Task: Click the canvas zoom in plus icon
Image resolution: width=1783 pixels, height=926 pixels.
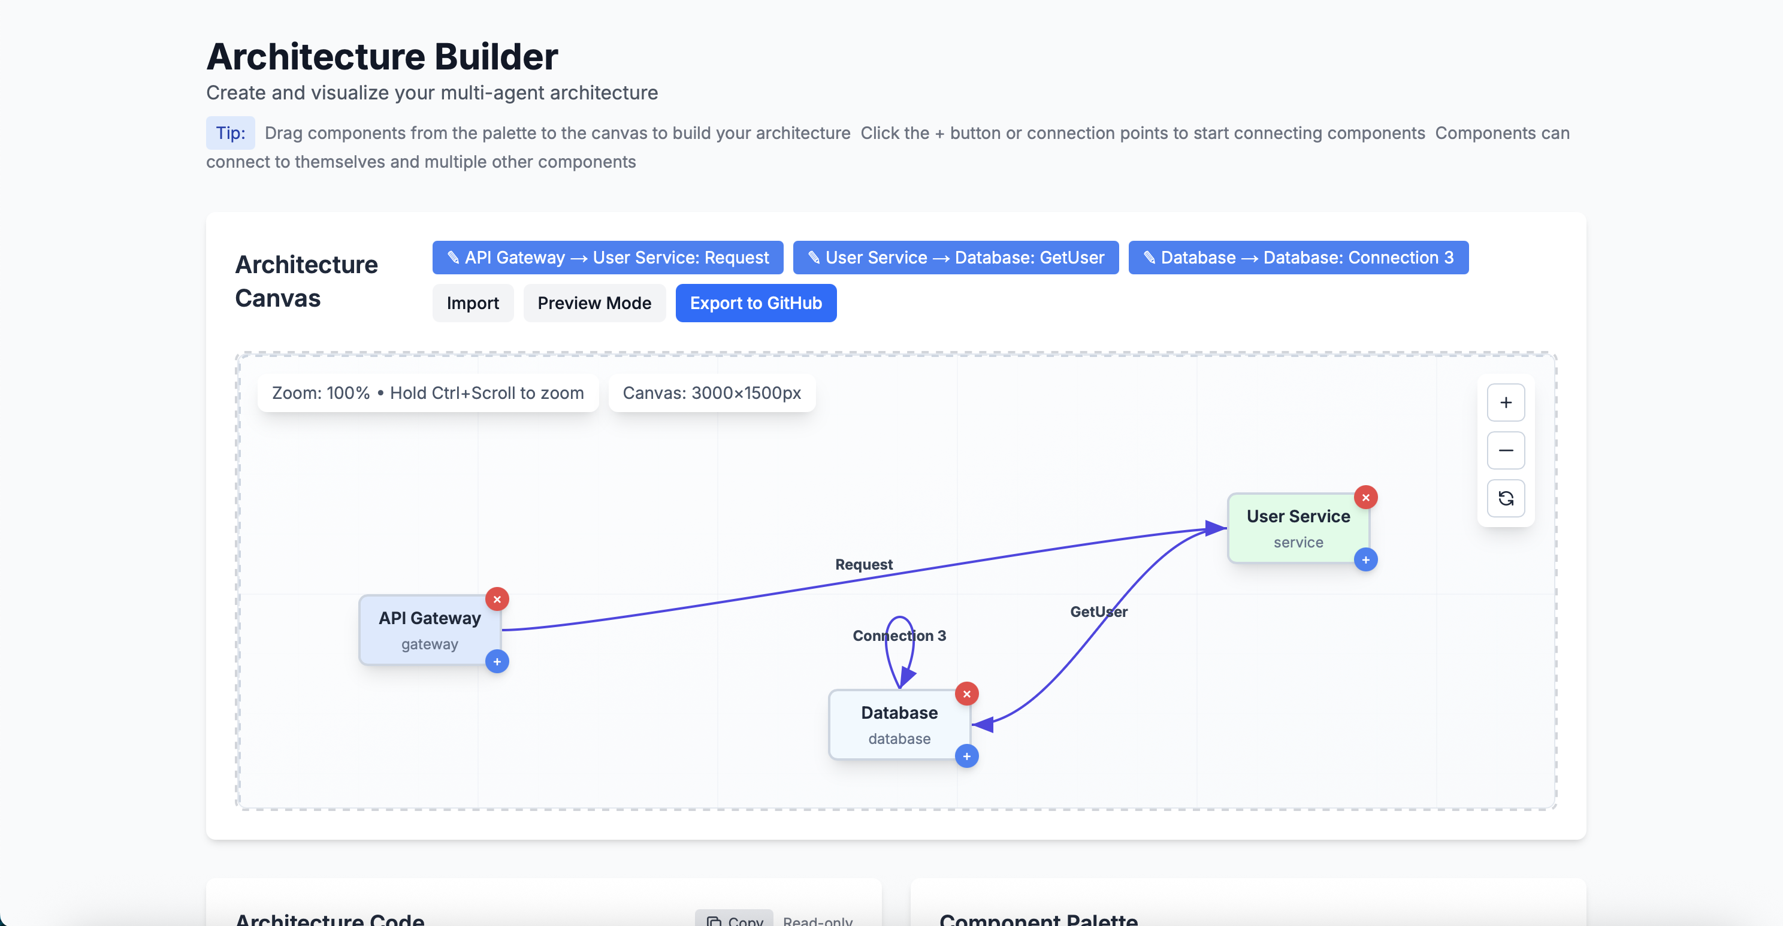Action: click(x=1506, y=403)
